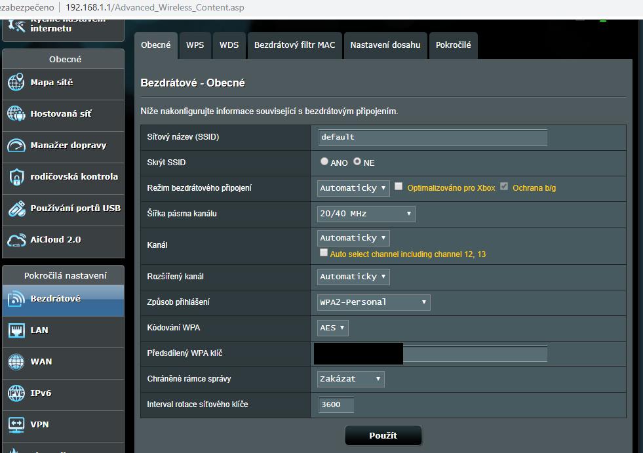This screenshot has width=643, height=453.
Task: Open the Kódování WPA AES dropdown
Action: pyautogui.click(x=332, y=328)
